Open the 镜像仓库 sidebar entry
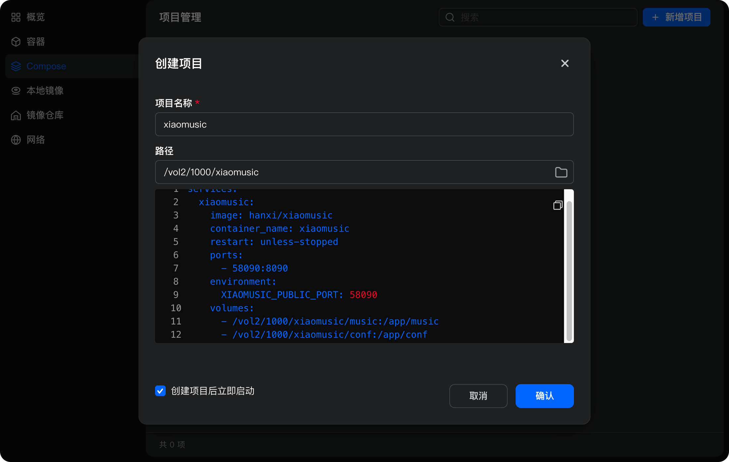Viewport: 729px width, 462px height. click(45, 115)
